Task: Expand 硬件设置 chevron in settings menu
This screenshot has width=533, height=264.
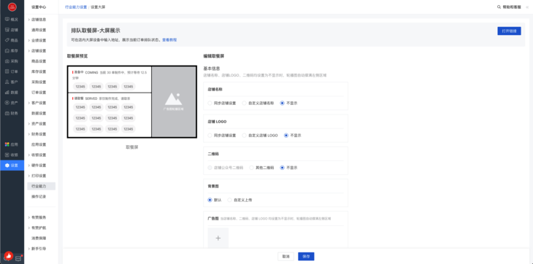Action: point(29,166)
